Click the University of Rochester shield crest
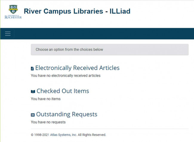The height and width of the screenshot is (142, 194). pos(13,9)
